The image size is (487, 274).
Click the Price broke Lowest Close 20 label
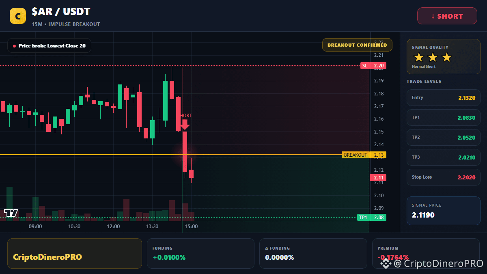coord(49,46)
